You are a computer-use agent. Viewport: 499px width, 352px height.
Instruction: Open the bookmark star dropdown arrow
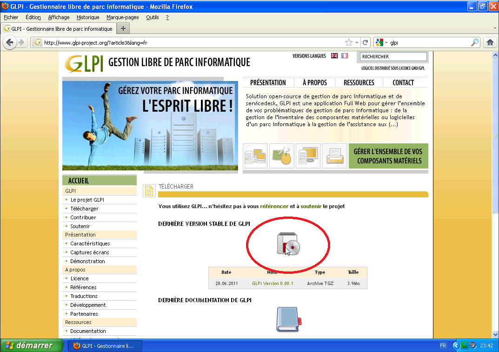pyautogui.click(x=357, y=42)
